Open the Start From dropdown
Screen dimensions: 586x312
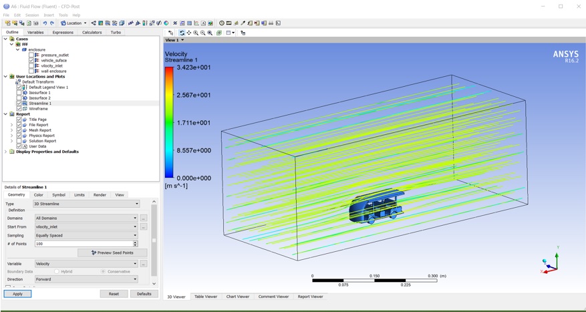click(x=135, y=227)
